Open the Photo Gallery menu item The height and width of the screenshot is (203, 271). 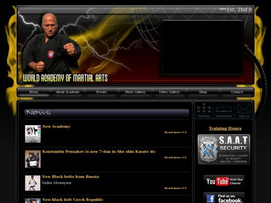(135, 92)
